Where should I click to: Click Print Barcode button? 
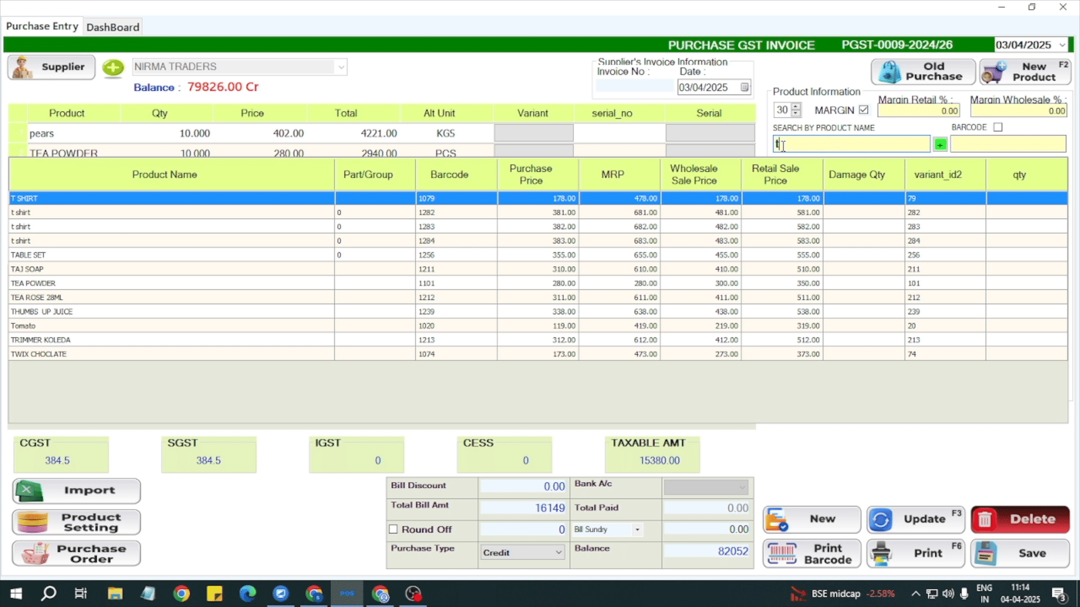click(x=812, y=554)
